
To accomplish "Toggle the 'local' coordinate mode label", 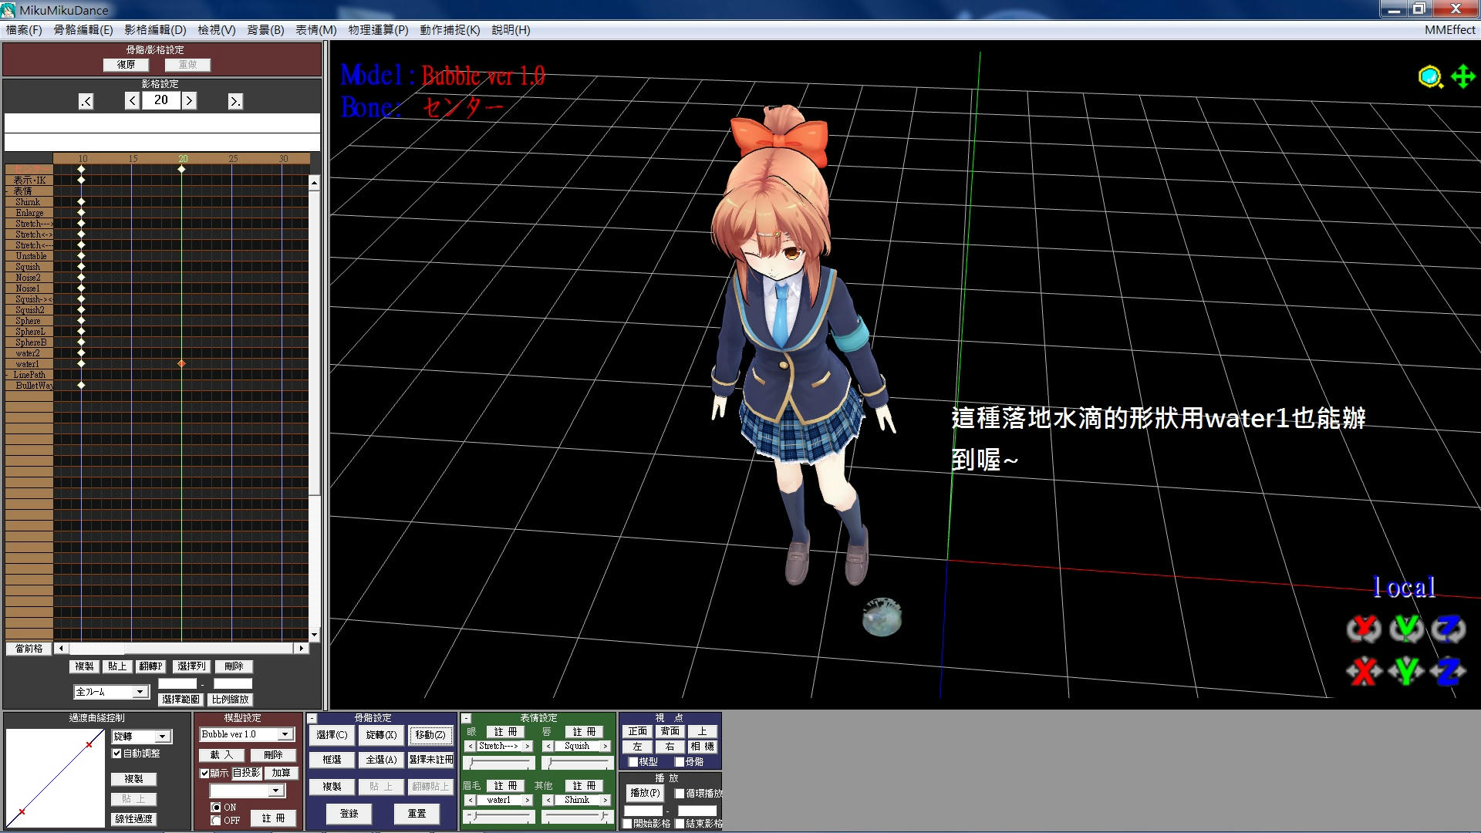I will (x=1404, y=588).
